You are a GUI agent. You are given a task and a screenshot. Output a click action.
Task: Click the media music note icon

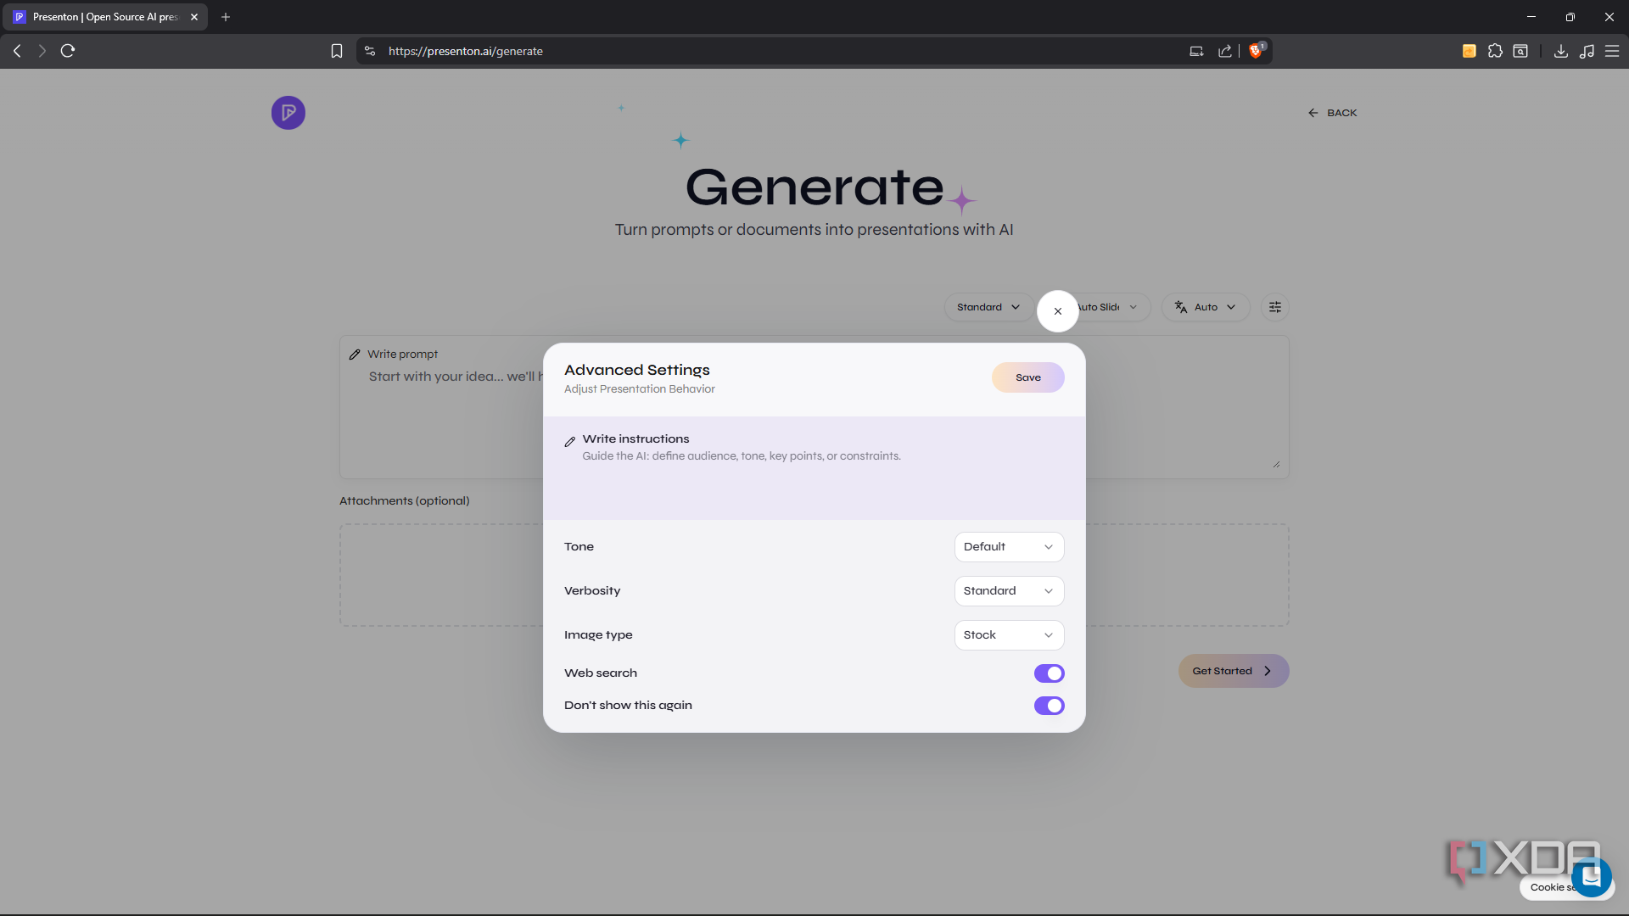pyautogui.click(x=1587, y=51)
